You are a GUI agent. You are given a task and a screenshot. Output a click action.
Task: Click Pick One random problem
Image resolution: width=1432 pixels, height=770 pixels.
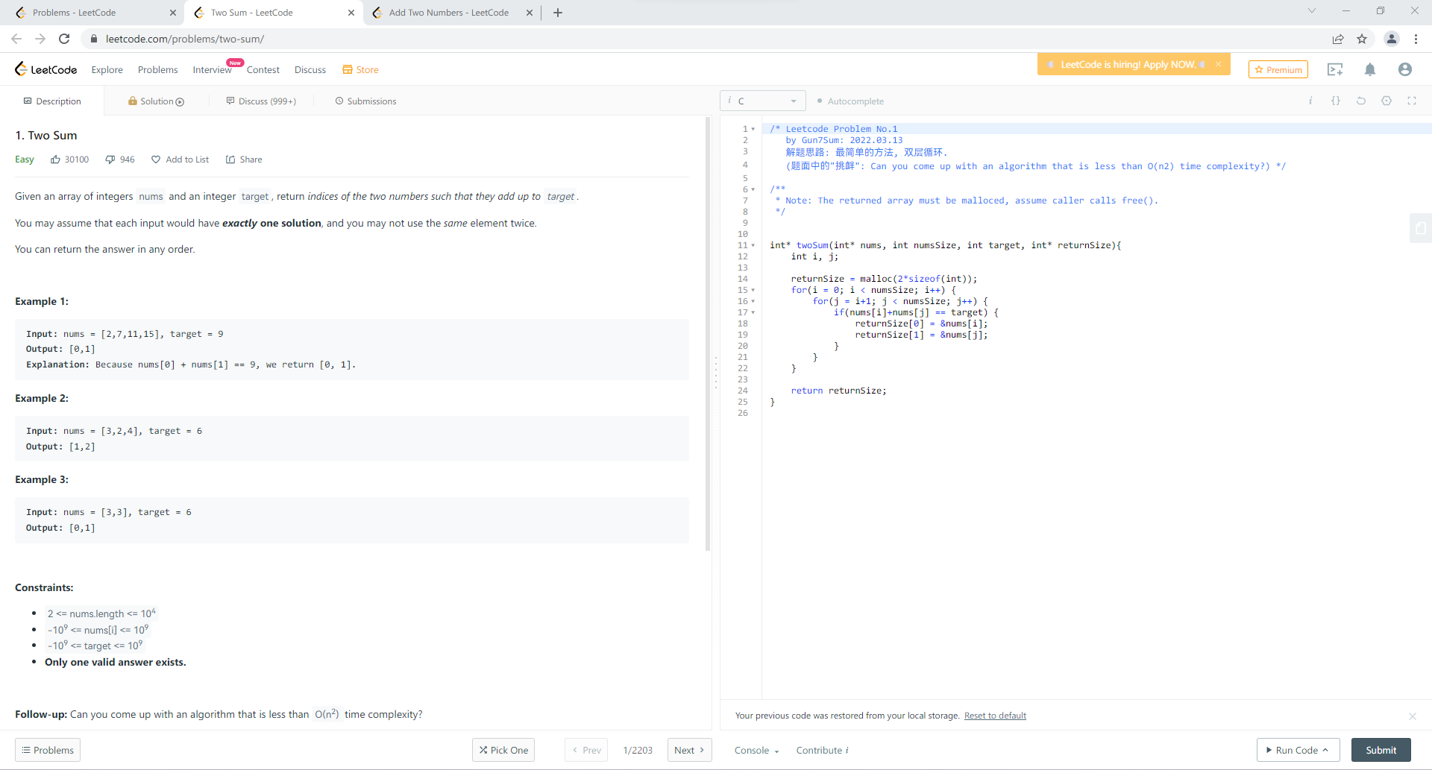click(x=503, y=750)
